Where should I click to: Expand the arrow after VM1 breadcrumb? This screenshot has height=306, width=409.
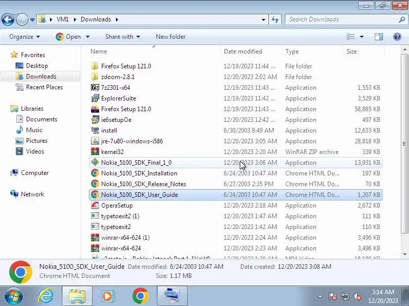(75, 19)
